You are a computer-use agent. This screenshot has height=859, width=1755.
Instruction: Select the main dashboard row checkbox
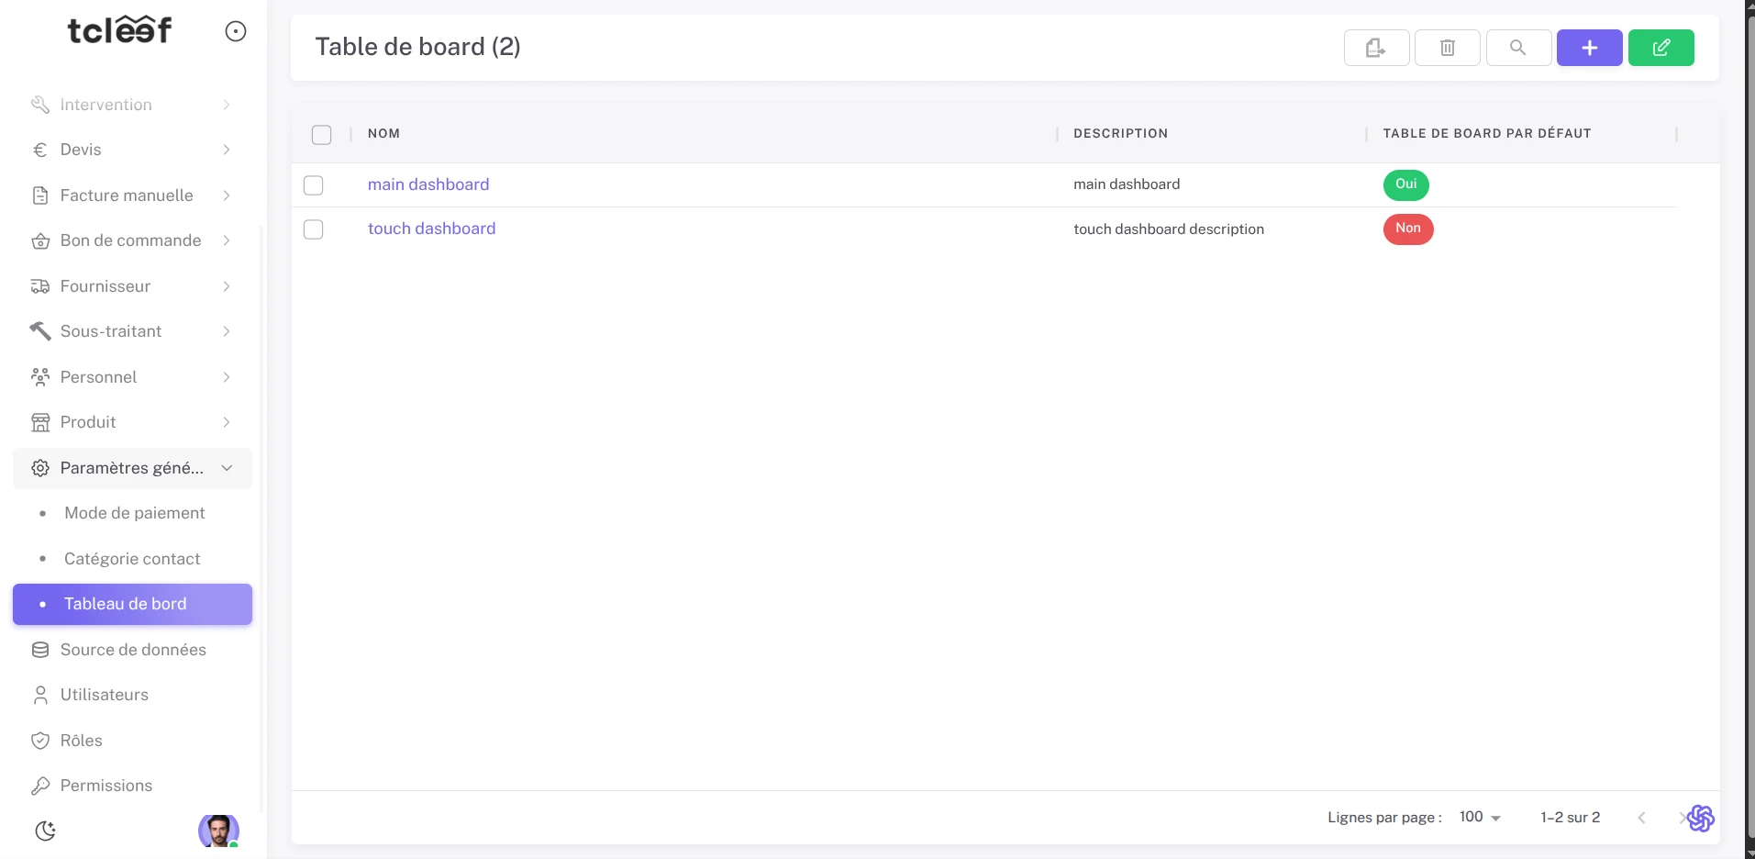314,185
